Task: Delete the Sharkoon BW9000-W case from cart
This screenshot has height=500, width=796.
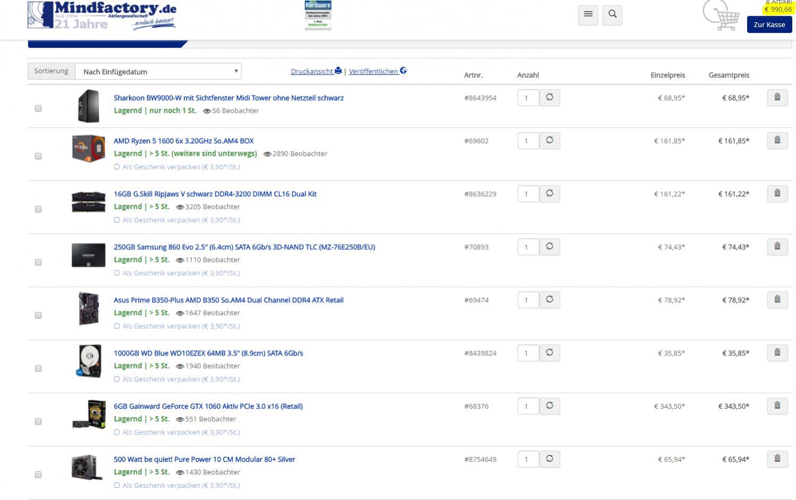Action: click(777, 97)
